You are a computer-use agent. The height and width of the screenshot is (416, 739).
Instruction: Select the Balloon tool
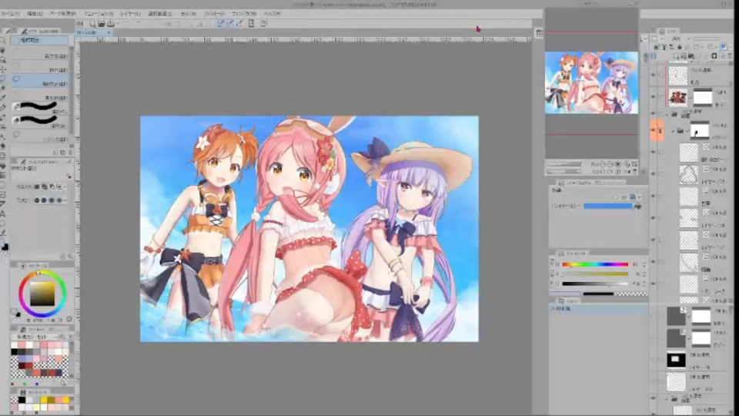3,223
